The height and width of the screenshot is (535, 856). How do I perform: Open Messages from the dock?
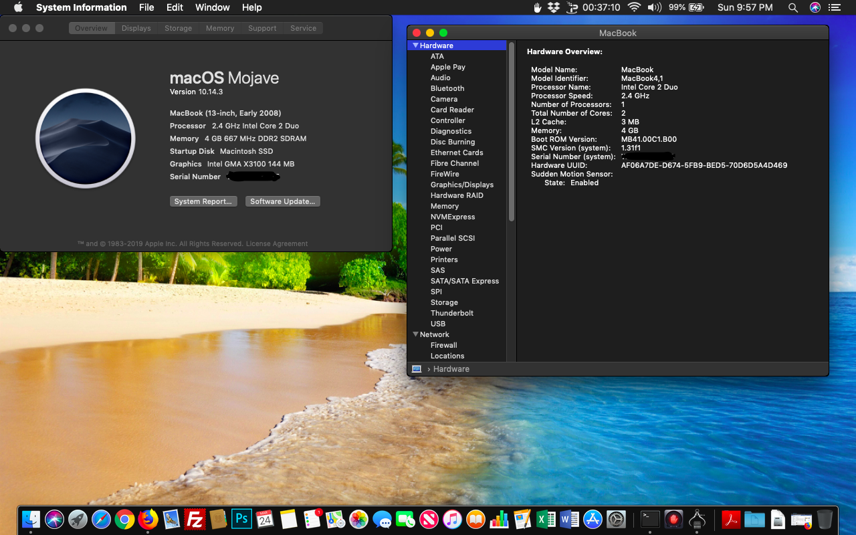[x=383, y=519]
